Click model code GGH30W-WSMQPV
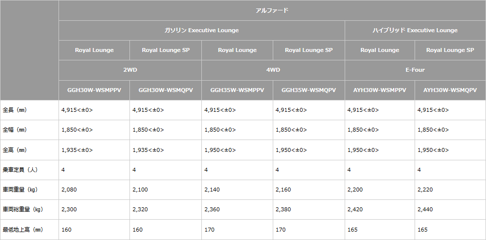486x240 pixels. (166, 90)
